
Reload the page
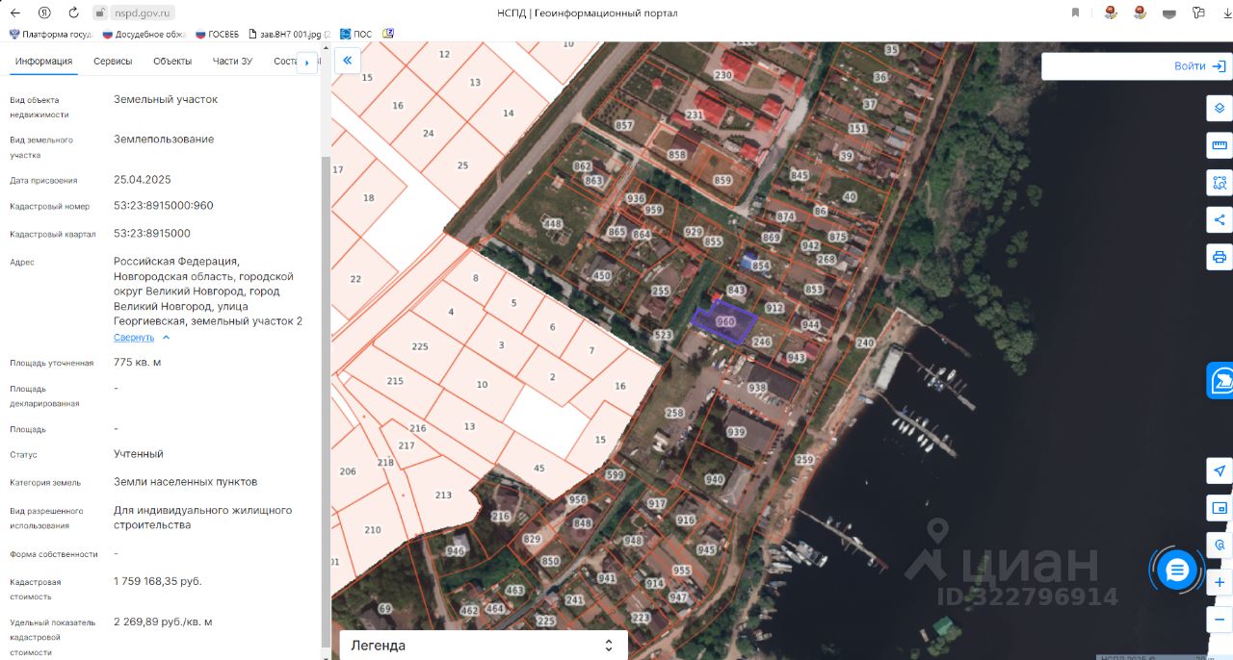click(74, 13)
